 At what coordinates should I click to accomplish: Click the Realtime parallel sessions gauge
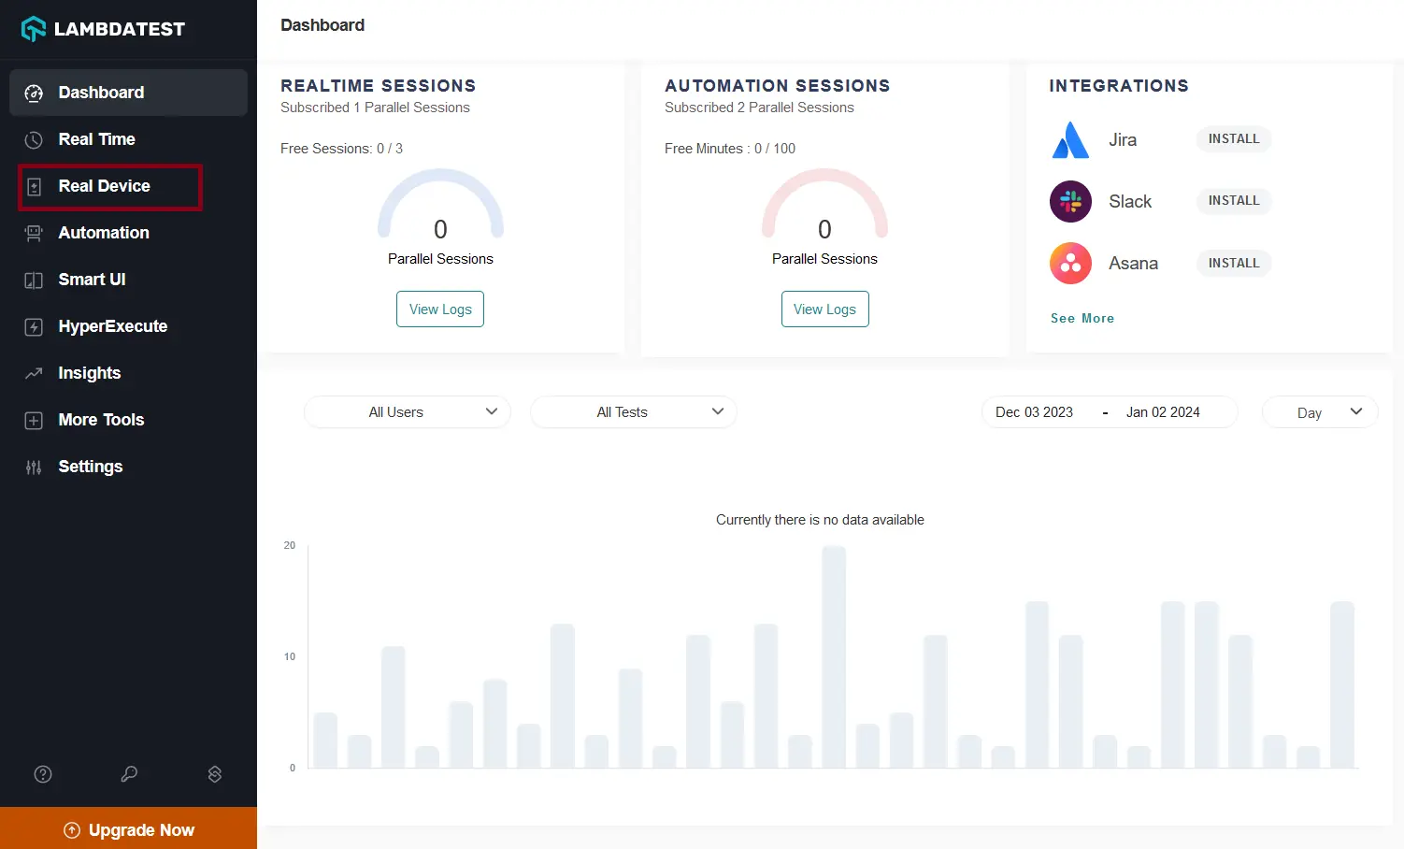coord(440,206)
